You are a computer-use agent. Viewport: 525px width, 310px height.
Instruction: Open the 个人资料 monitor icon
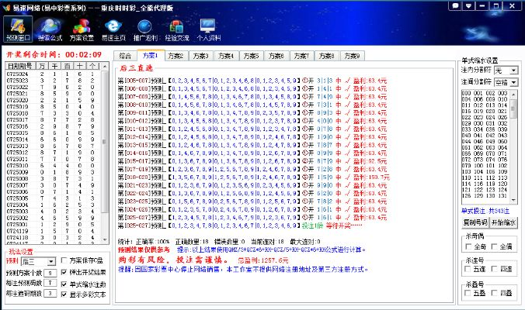(207, 29)
